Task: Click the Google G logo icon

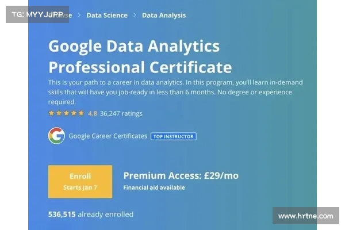Action: coord(56,136)
